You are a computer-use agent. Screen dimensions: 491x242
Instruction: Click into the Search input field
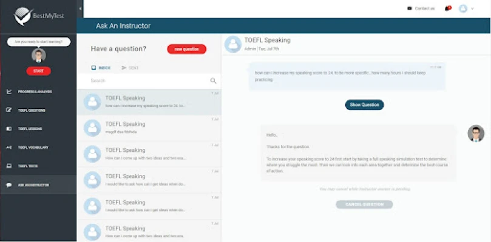146,80
